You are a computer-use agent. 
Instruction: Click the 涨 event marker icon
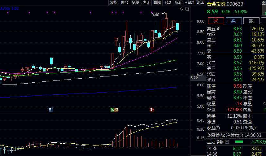(152, 110)
